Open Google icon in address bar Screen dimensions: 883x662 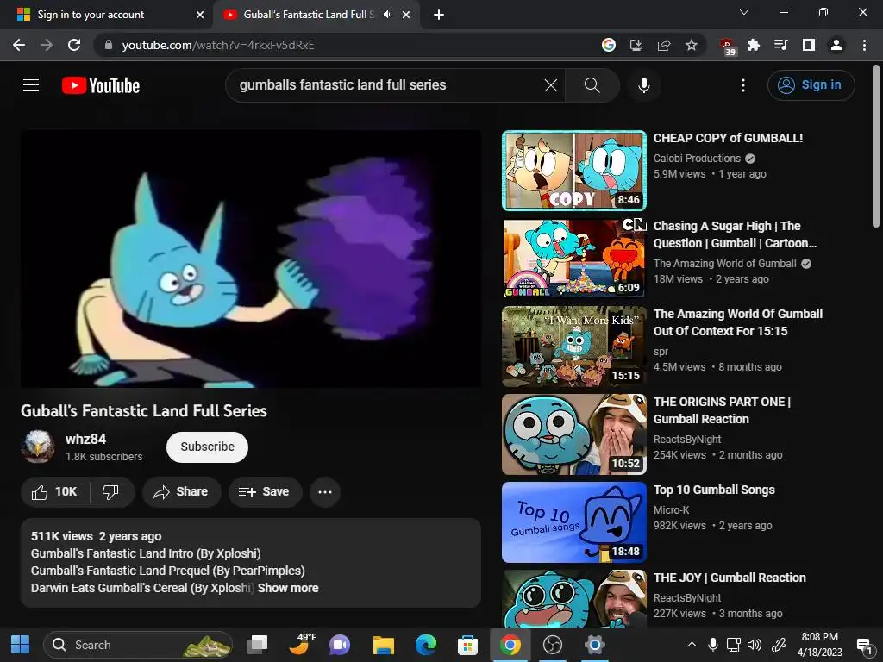608,45
